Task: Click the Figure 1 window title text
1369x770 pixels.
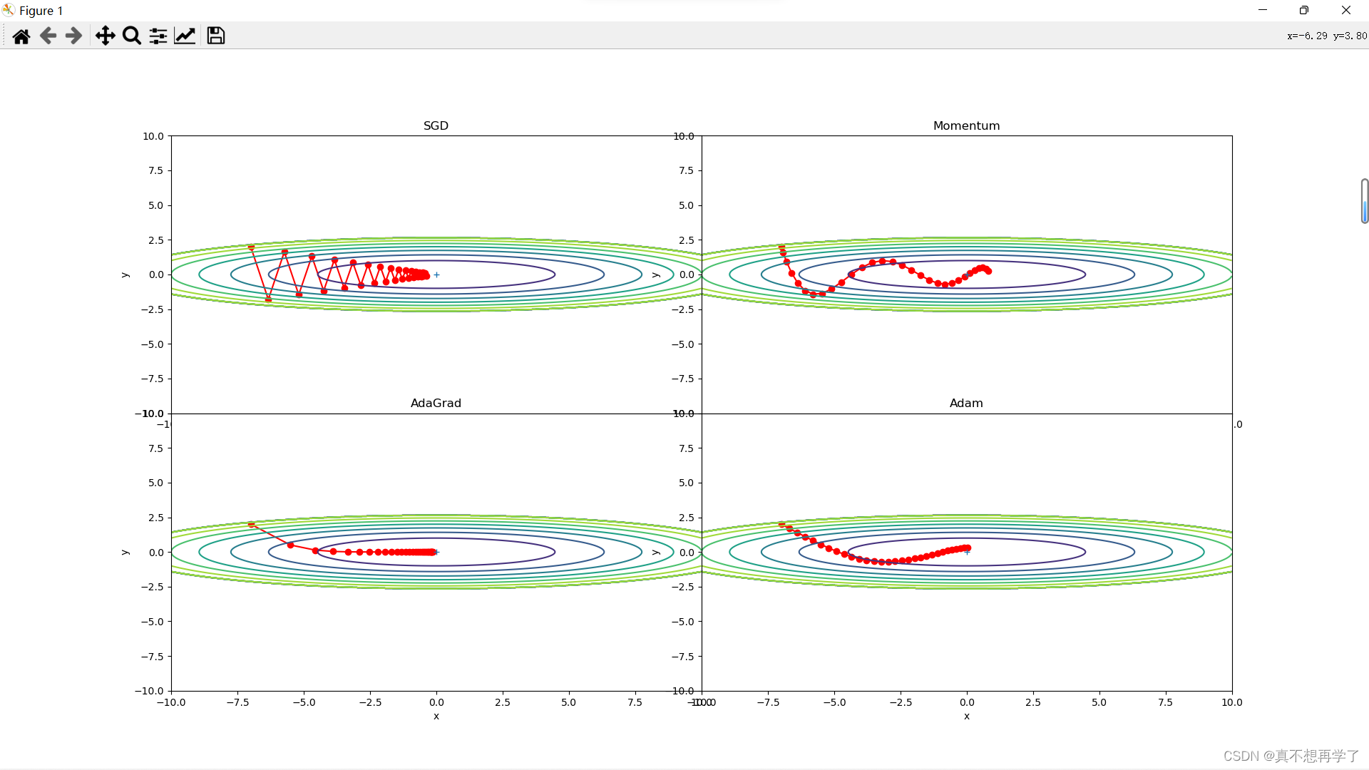Action: tap(41, 11)
